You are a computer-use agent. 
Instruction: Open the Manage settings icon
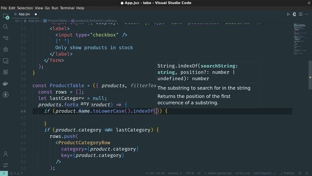[5, 165]
